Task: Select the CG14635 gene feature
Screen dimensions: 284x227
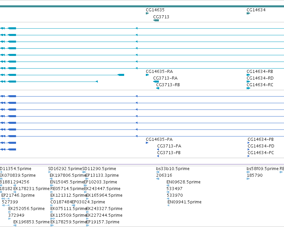Action: point(148,13)
